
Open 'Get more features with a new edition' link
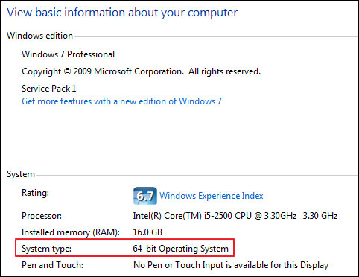click(121, 101)
